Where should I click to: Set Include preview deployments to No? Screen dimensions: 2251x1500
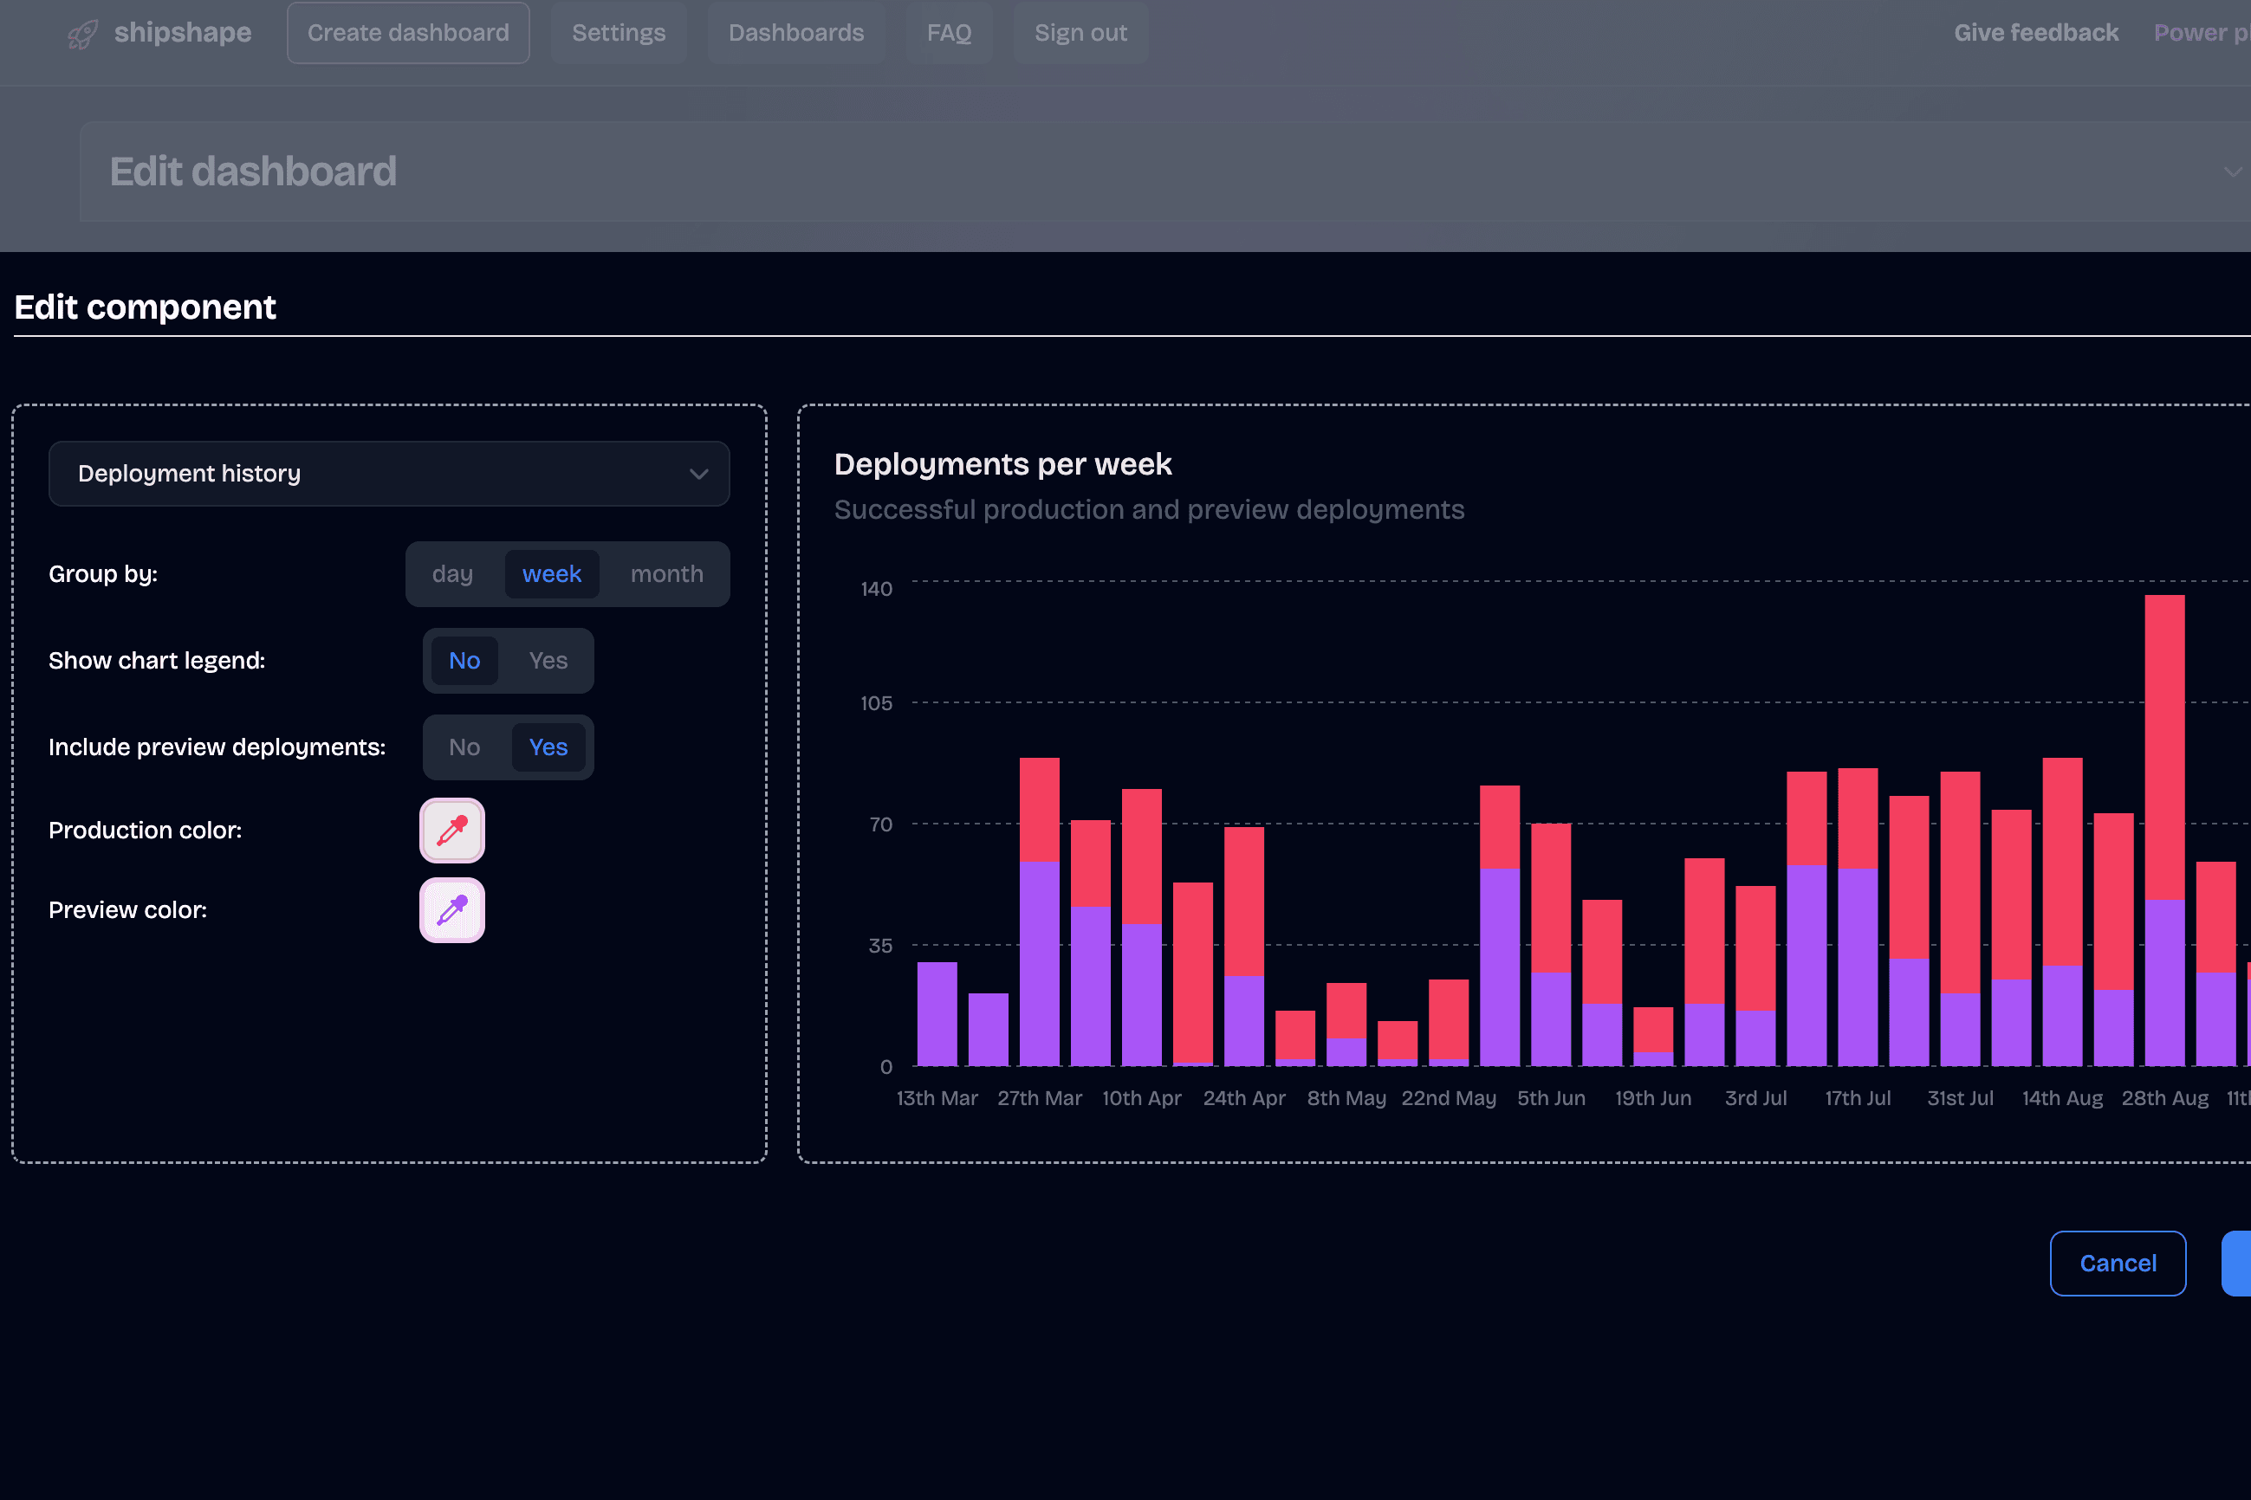(x=464, y=747)
